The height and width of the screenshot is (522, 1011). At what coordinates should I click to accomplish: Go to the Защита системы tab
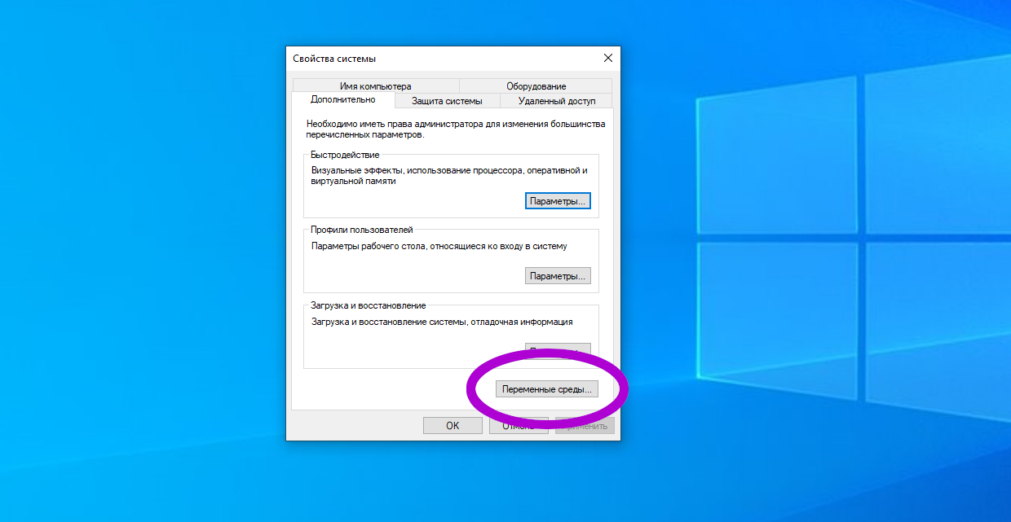pyautogui.click(x=446, y=101)
